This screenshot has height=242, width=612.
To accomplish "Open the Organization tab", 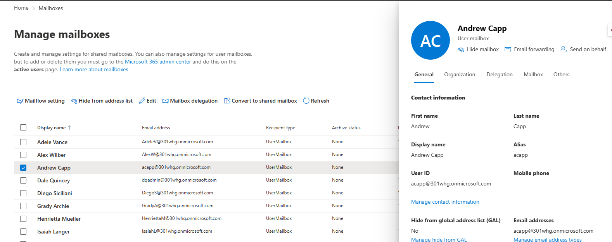I will pyautogui.click(x=460, y=74).
